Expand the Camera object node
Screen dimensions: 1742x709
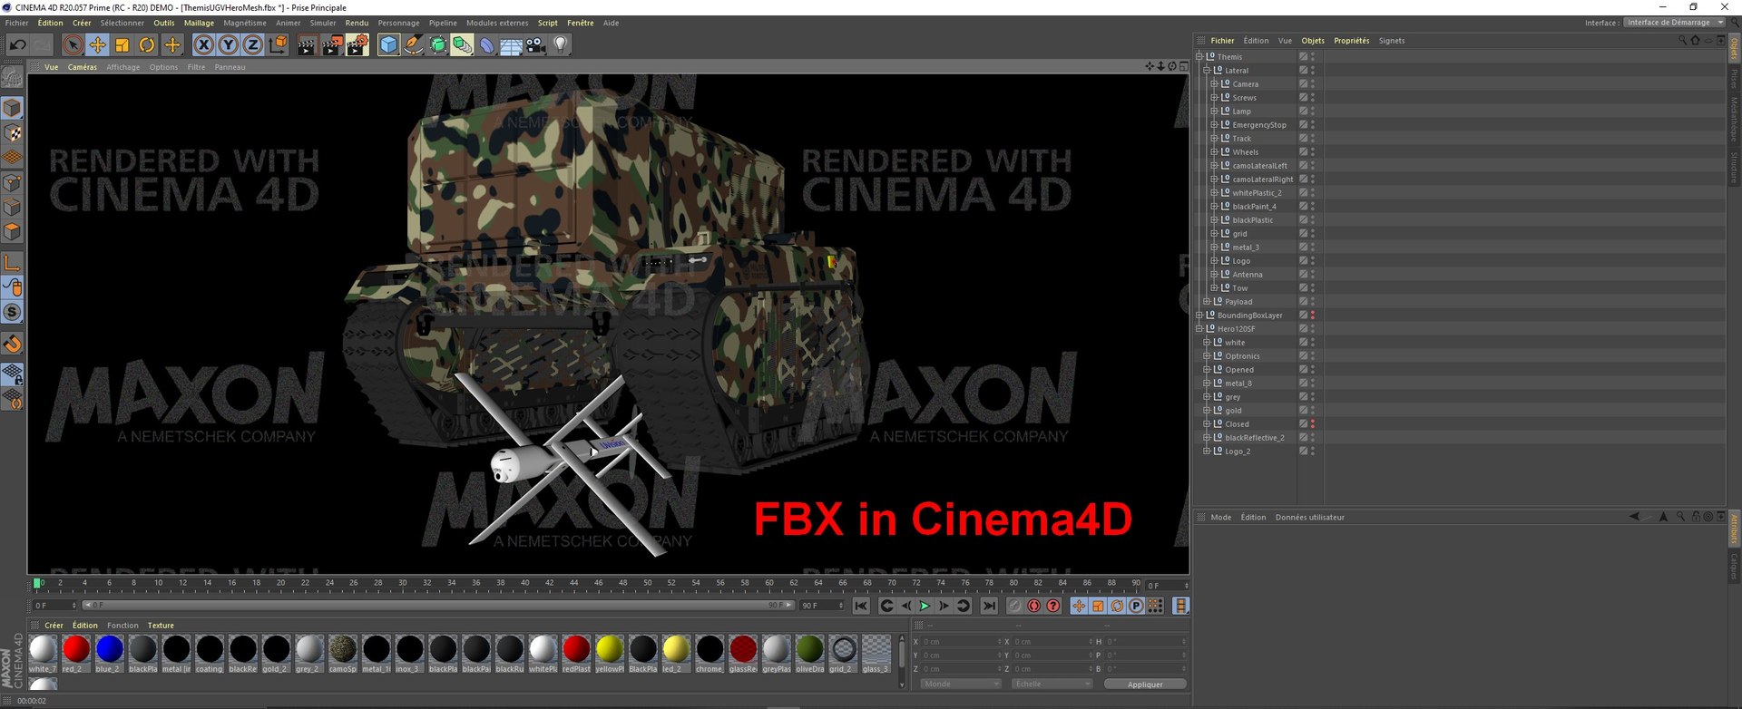pyautogui.click(x=1214, y=83)
